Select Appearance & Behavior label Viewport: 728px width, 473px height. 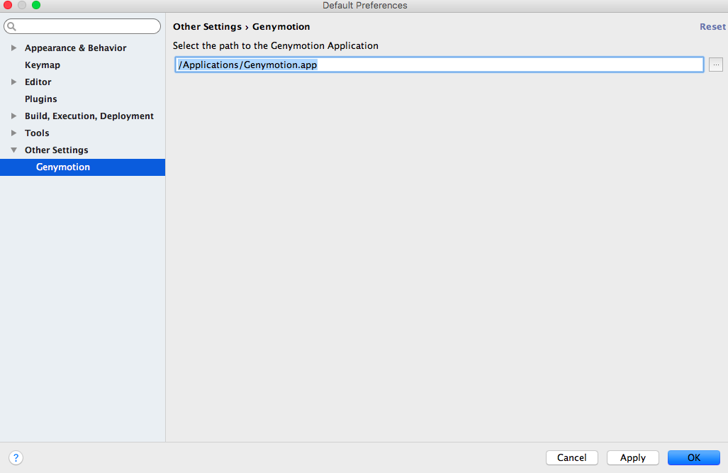coord(76,48)
